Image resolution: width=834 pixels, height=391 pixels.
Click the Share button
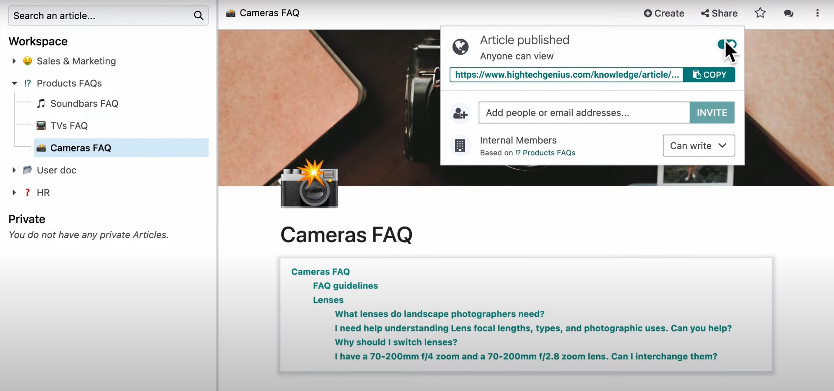tap(719, 13)
